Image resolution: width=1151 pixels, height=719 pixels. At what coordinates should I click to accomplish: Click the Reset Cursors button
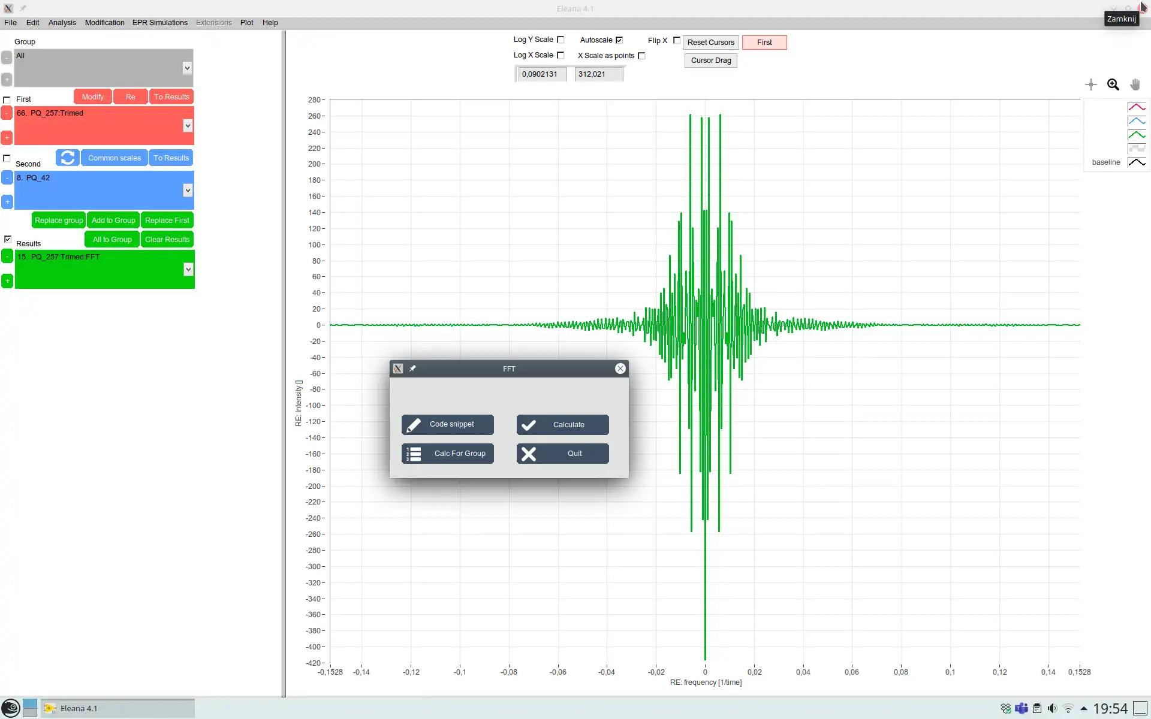point(710,41)
